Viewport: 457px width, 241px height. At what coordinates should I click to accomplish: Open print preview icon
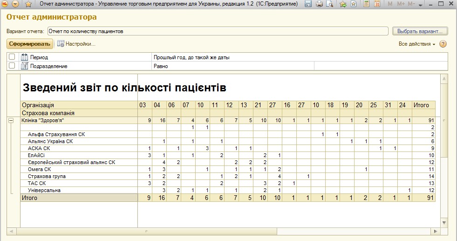[x=329, y=4]
